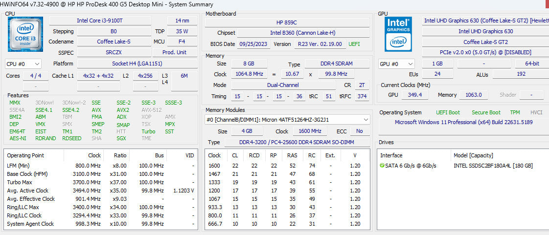Viewport: 549px width, 235px height.
Task: Click the tRC 51 value
Action: pos(329,96)
